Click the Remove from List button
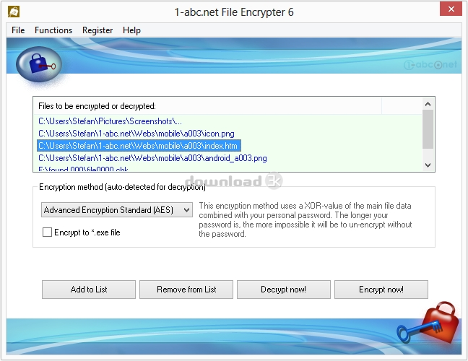This screenshot has height=361, width=468. (186, 290)
